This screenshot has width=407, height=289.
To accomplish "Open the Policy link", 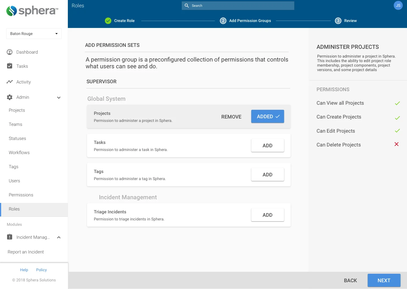I will click(x=41, y=270).
